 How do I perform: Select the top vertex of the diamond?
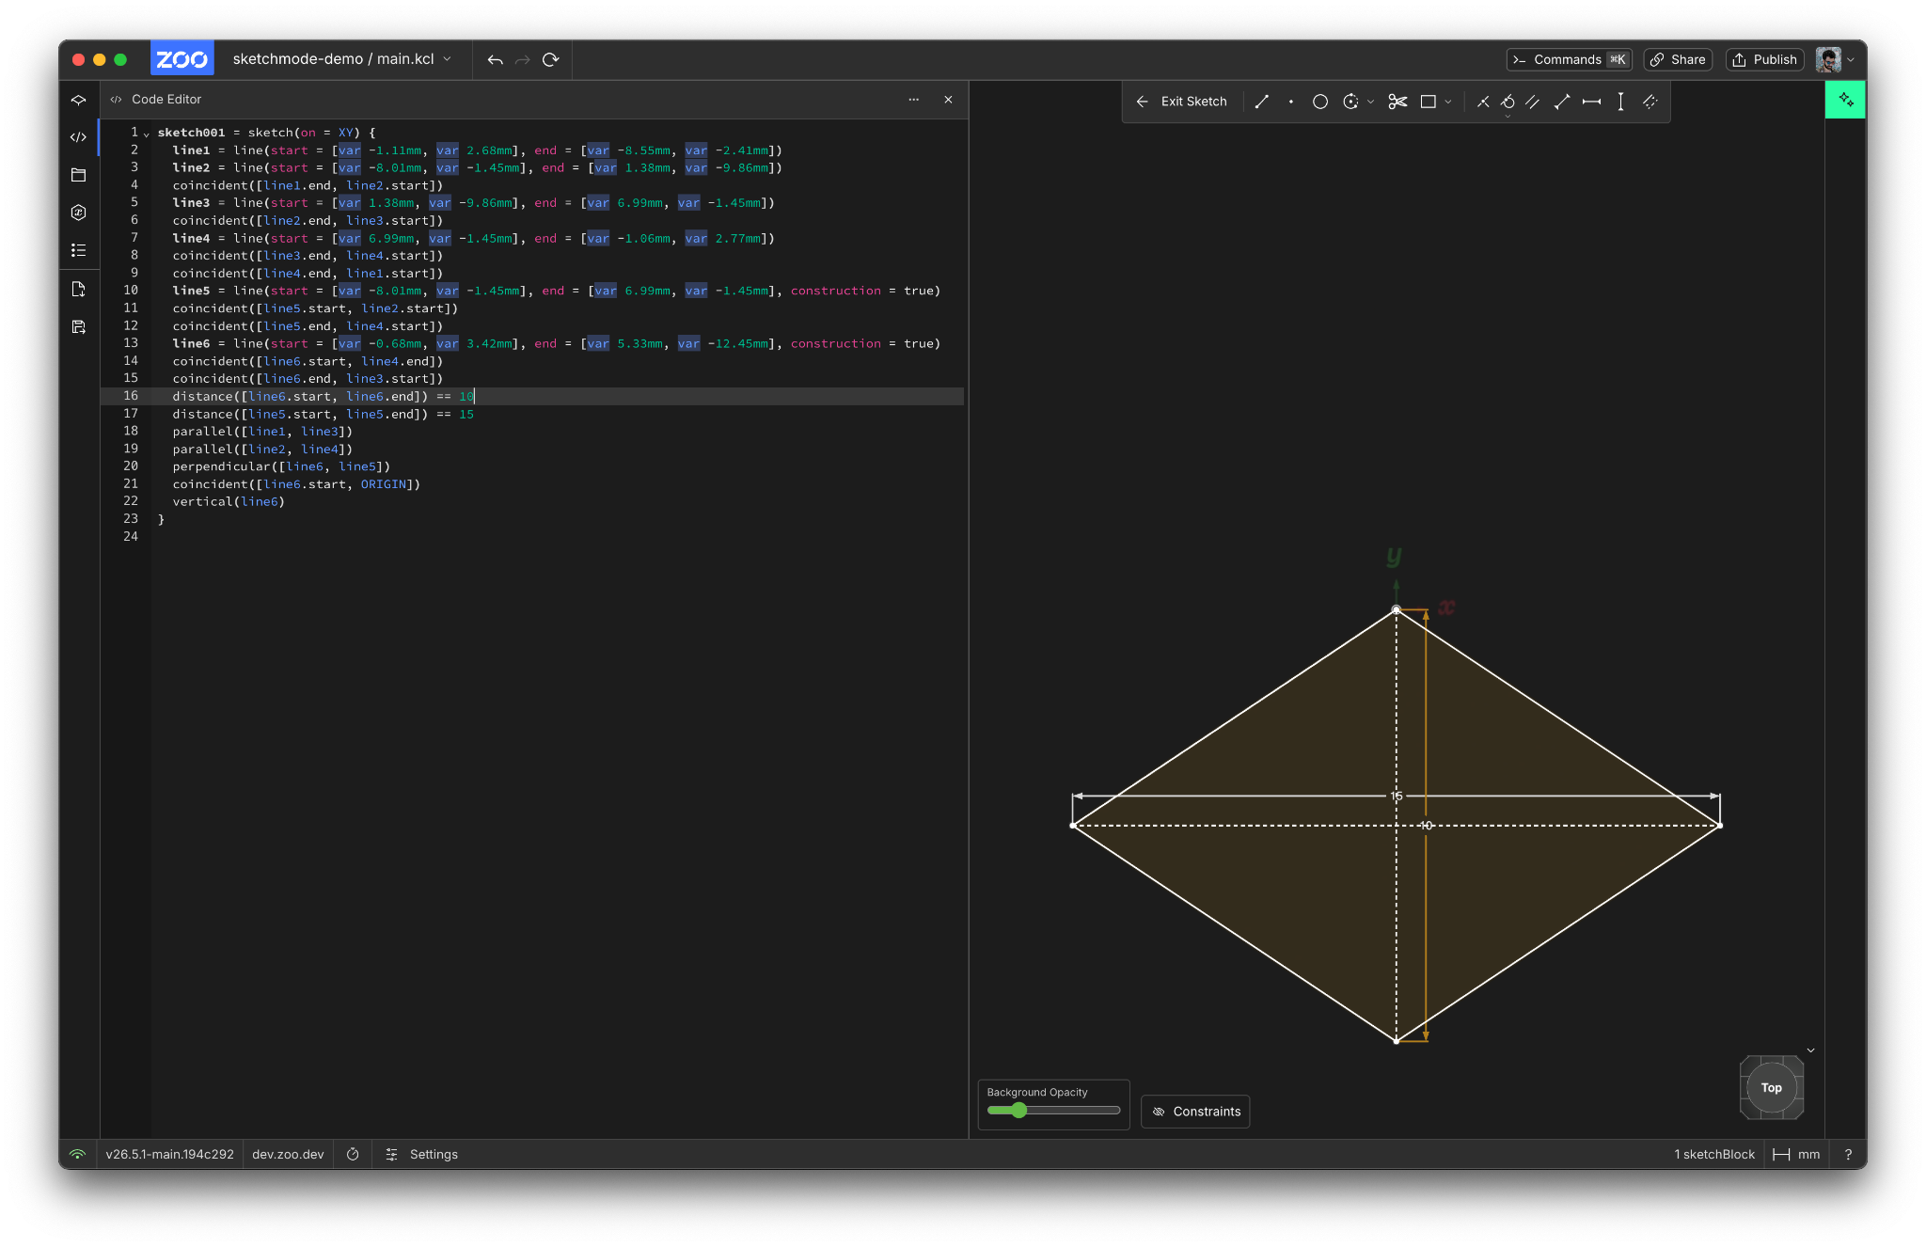pos(1397,610)
